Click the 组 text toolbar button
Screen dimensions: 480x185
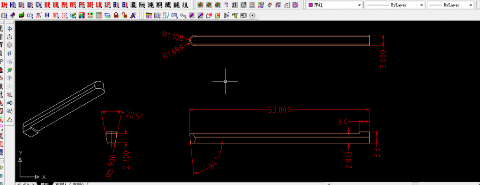(x=185, y=5)
